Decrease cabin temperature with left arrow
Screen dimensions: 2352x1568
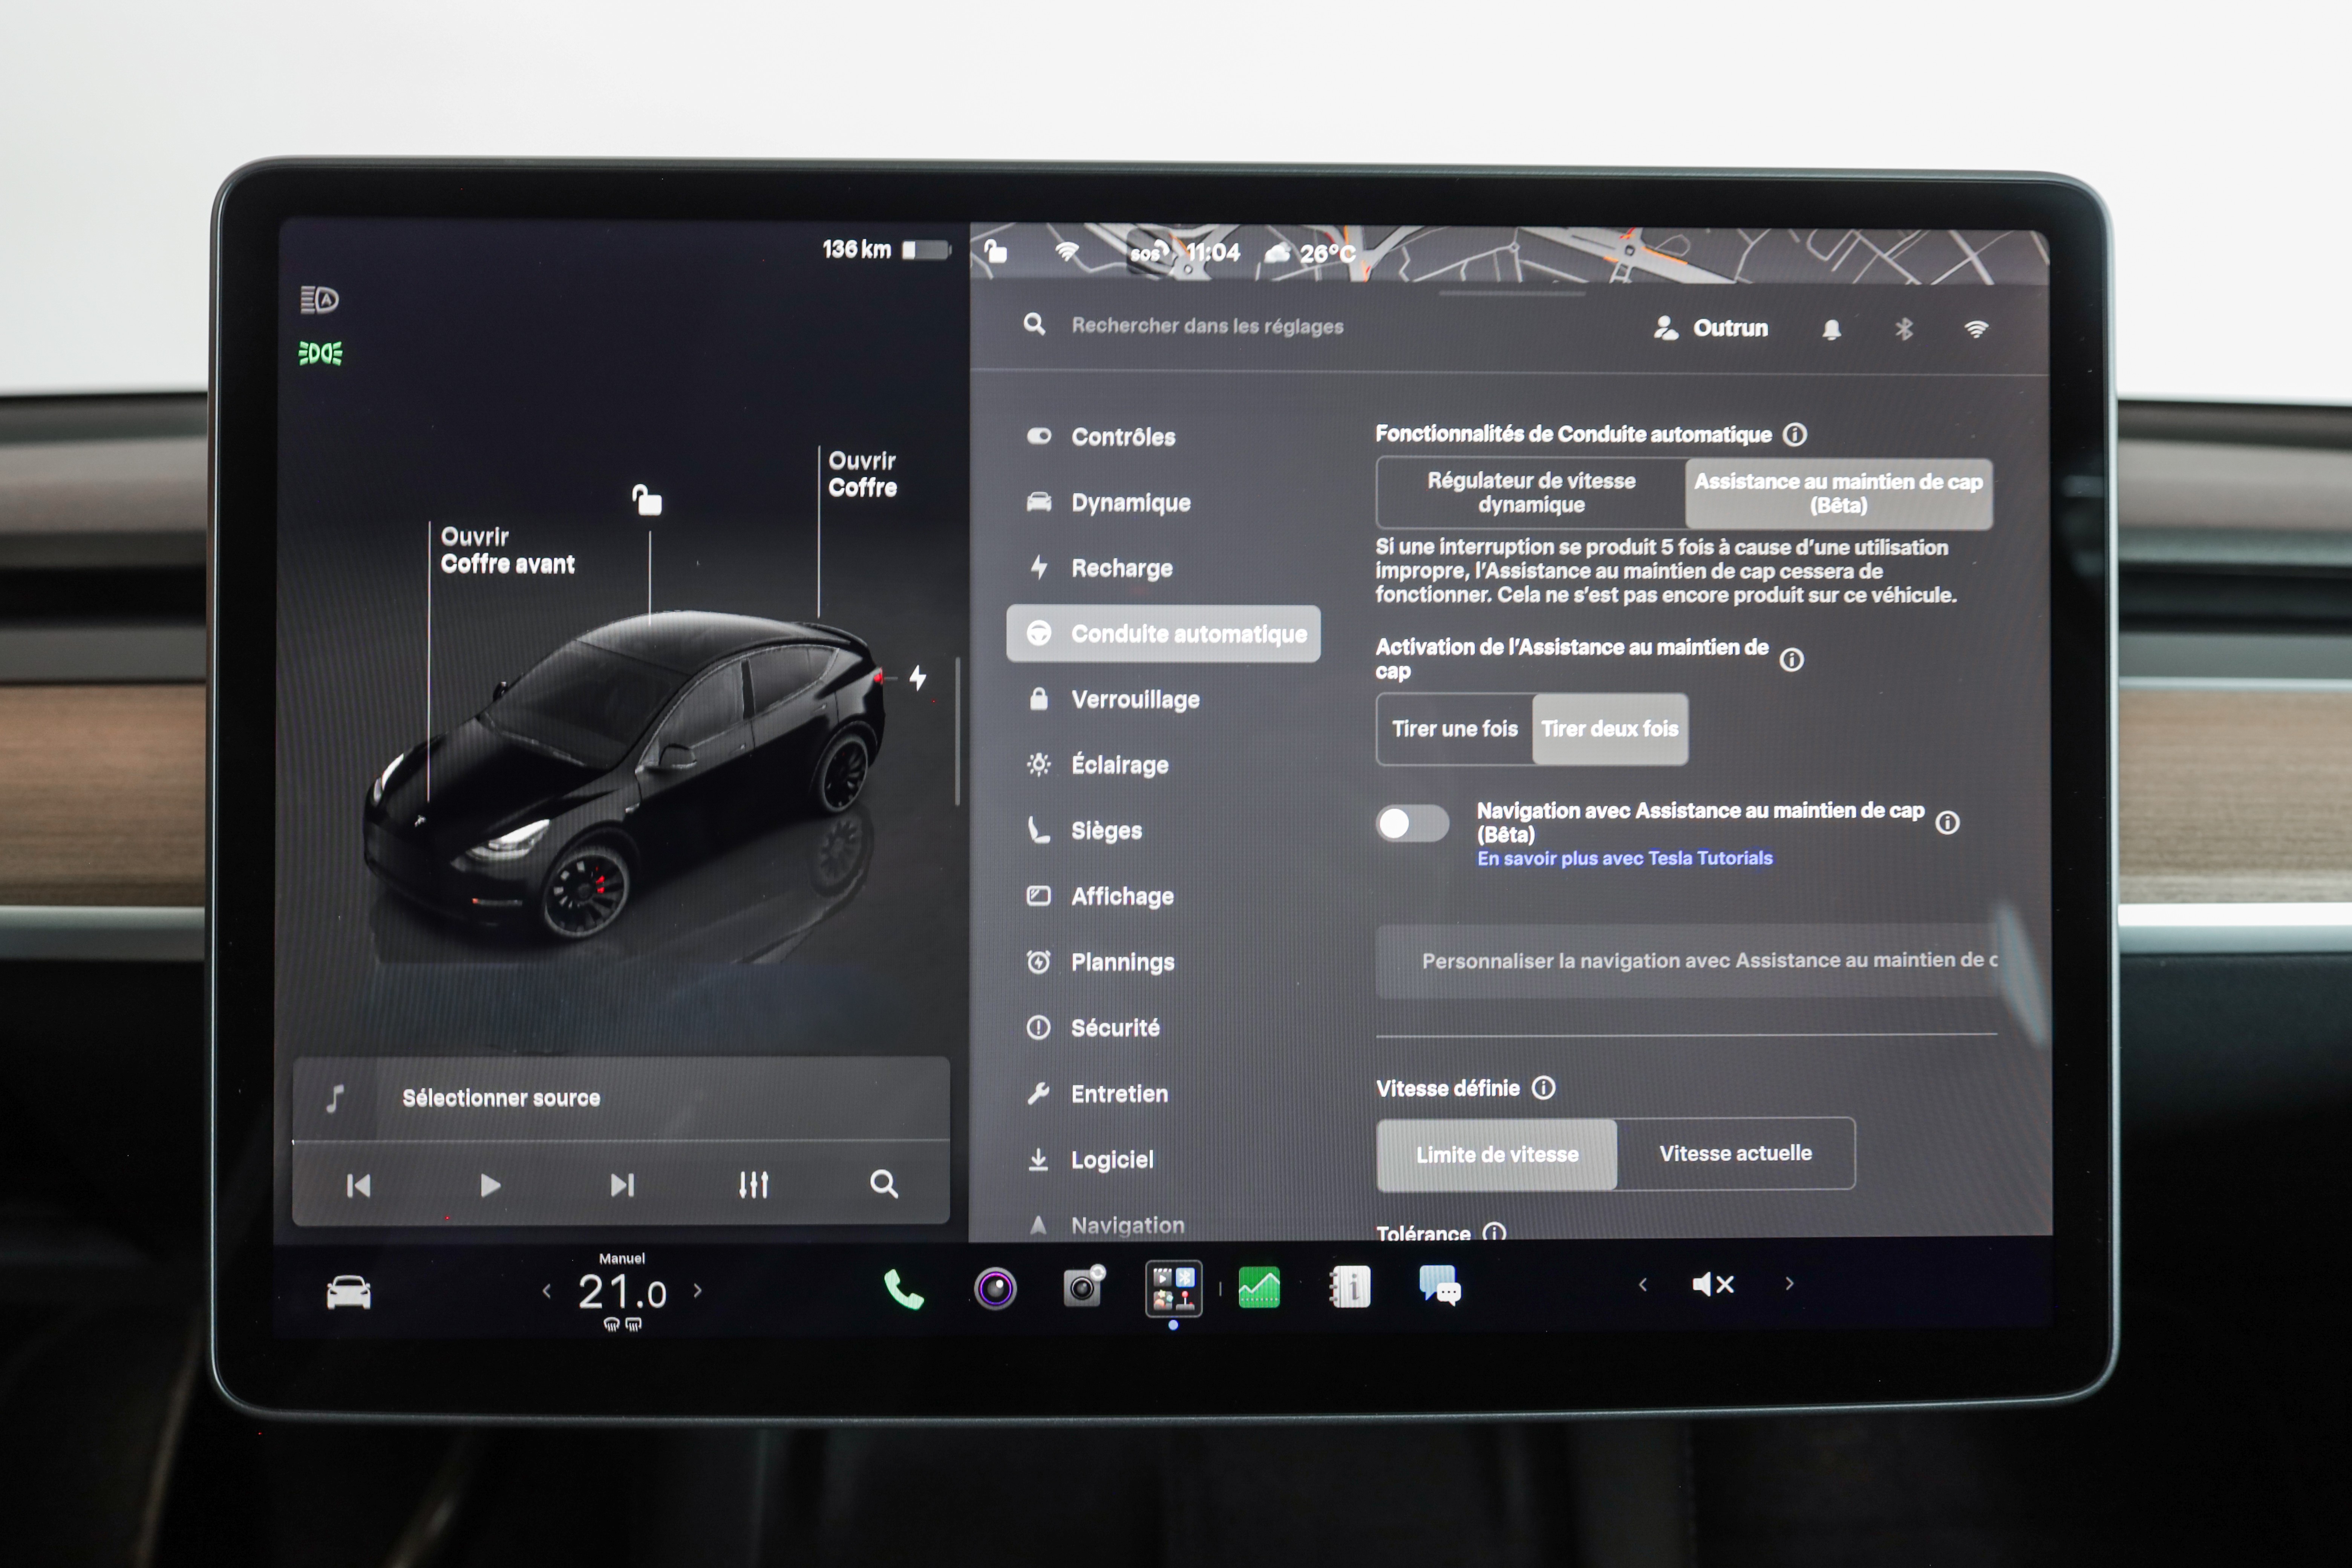(x=546, y=1291)
